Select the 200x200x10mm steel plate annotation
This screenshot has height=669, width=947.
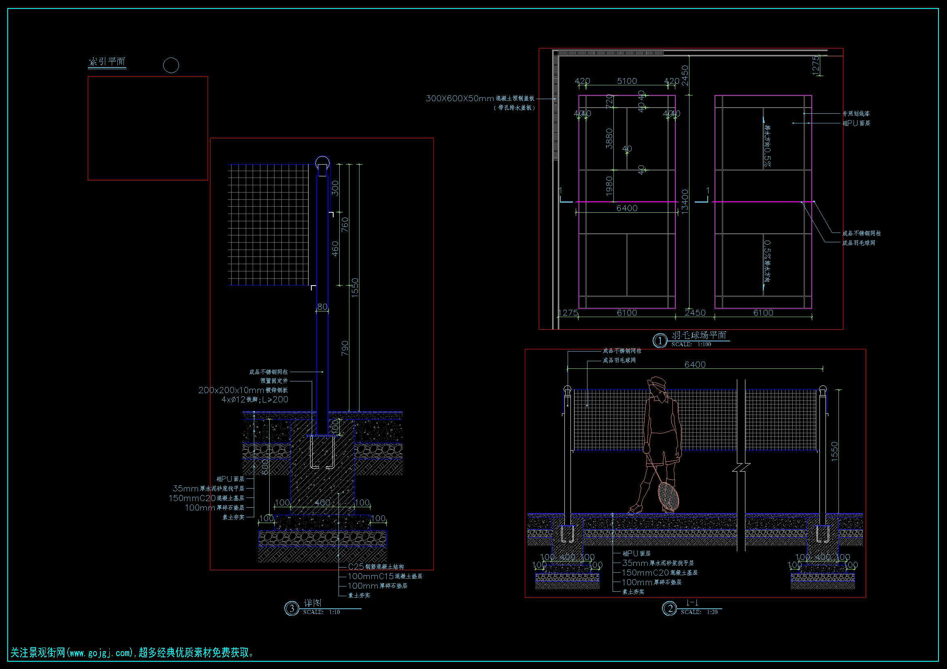(x=243, y=390)
